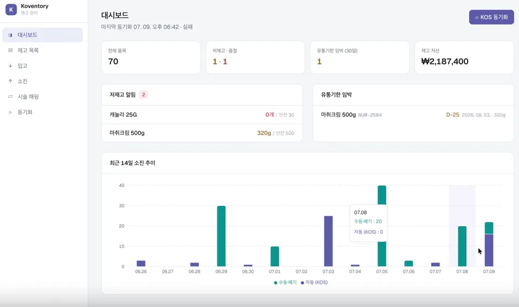This screenshot has width=519, height=307.
Task: Click the 320g / 안전 500 stock value
Action: 275,133
